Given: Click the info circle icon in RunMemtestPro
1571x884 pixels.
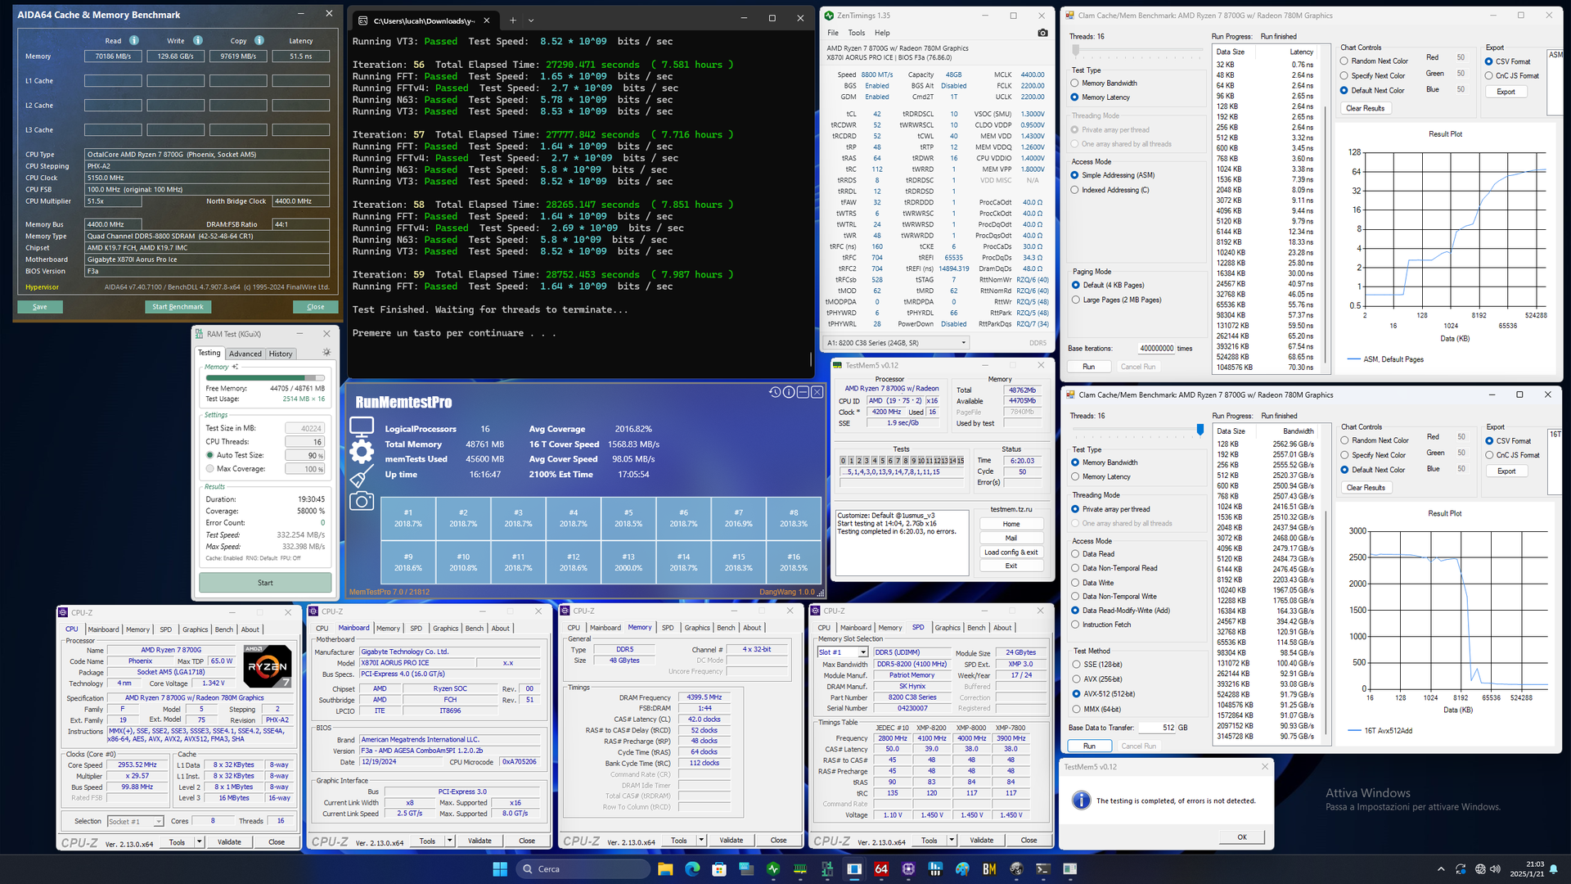Looking at the screenshot, I should pyautogui.click(x=789, y=392).
